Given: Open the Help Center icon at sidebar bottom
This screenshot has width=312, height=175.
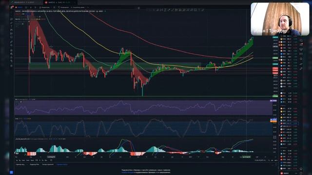Looking at the screenshot, I should point(301,173).
